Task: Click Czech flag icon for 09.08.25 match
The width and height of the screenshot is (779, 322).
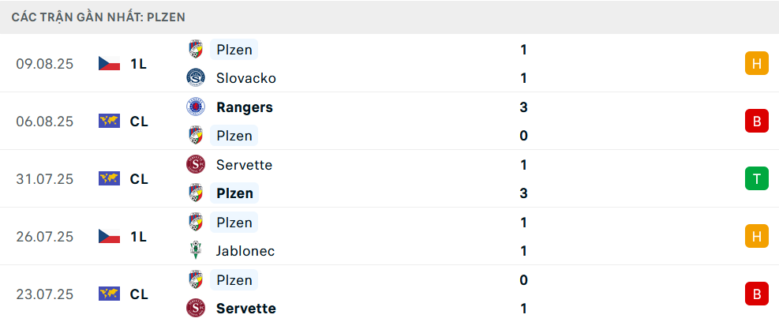Action: (109, 64)
